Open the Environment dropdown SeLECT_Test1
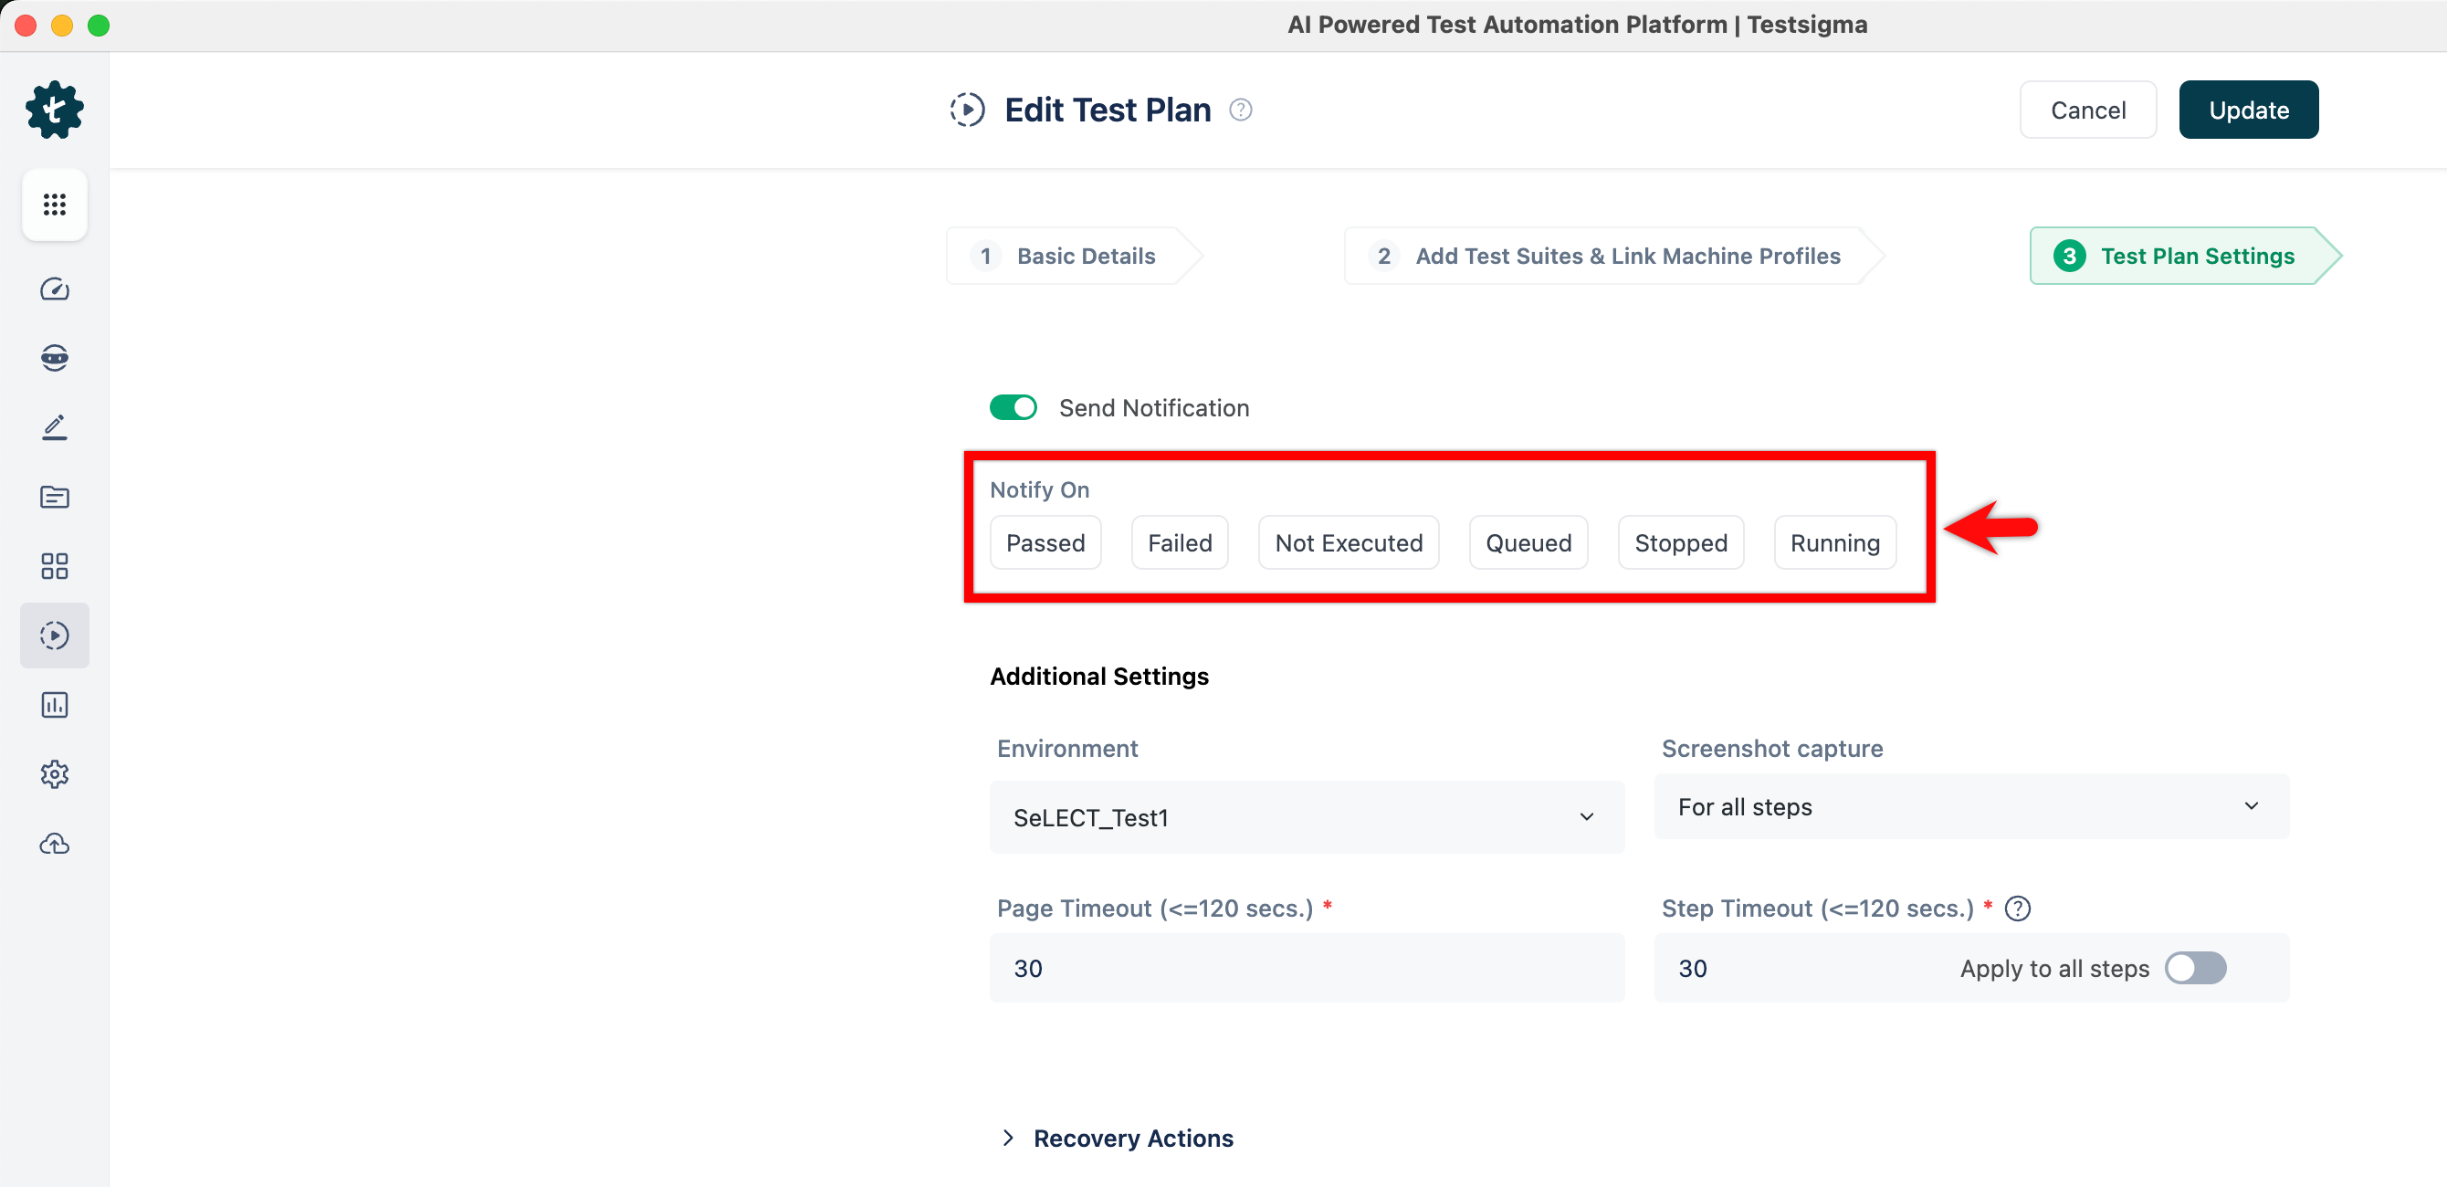The width and height of the screenshot is (2447, 1187). [1307, 816]
